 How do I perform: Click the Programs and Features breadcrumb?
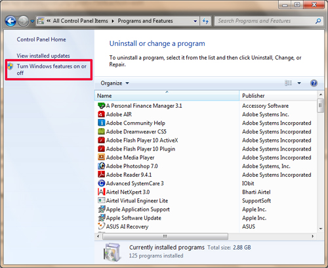(x=145, y=21)
